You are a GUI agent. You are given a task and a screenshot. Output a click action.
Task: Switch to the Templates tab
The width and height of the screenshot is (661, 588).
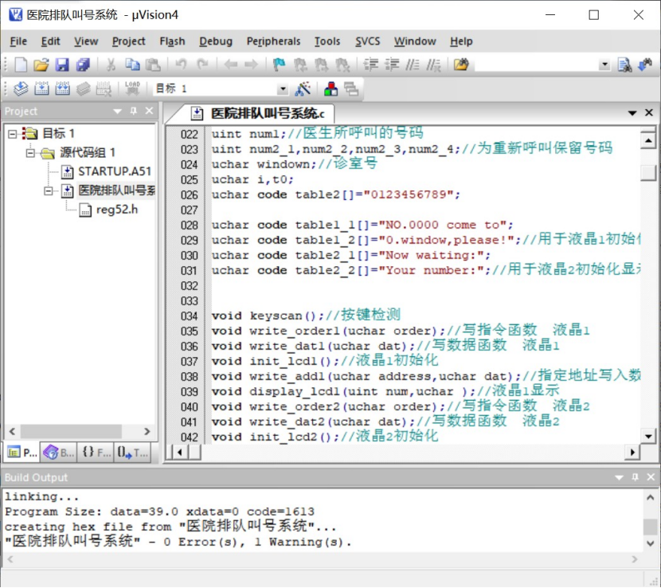(132, 453)
